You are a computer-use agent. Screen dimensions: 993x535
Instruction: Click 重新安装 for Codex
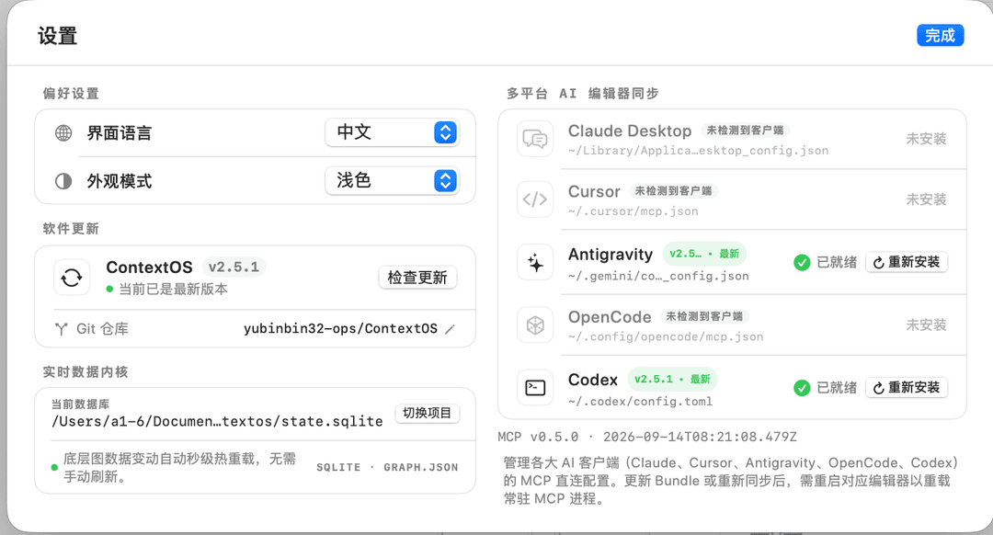click(907, 388)
